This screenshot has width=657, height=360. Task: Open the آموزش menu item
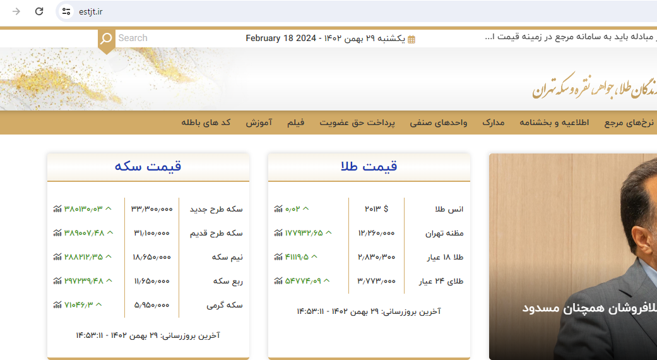tap(259, 123)
